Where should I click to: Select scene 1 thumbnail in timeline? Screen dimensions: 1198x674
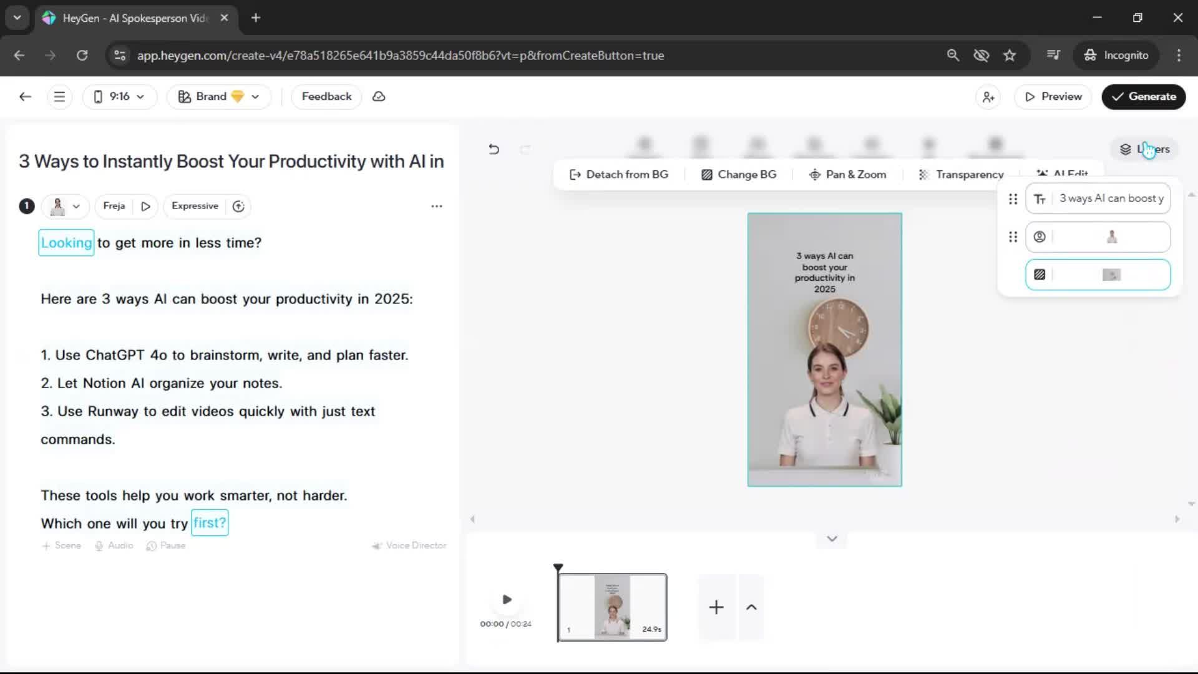tap(612, 607)
